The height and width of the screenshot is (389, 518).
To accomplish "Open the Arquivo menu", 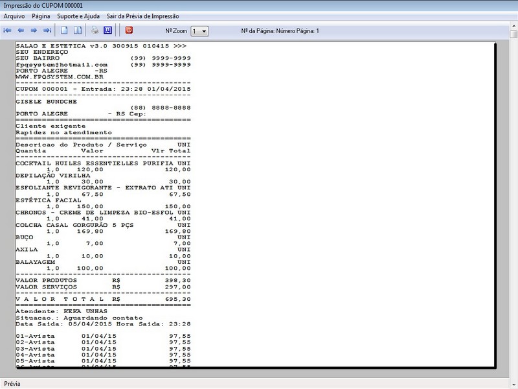I will [14, 16].
